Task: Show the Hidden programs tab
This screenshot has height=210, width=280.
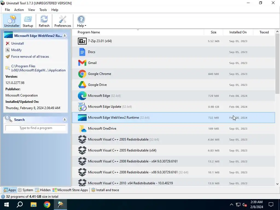Action: tap(43, 190)
